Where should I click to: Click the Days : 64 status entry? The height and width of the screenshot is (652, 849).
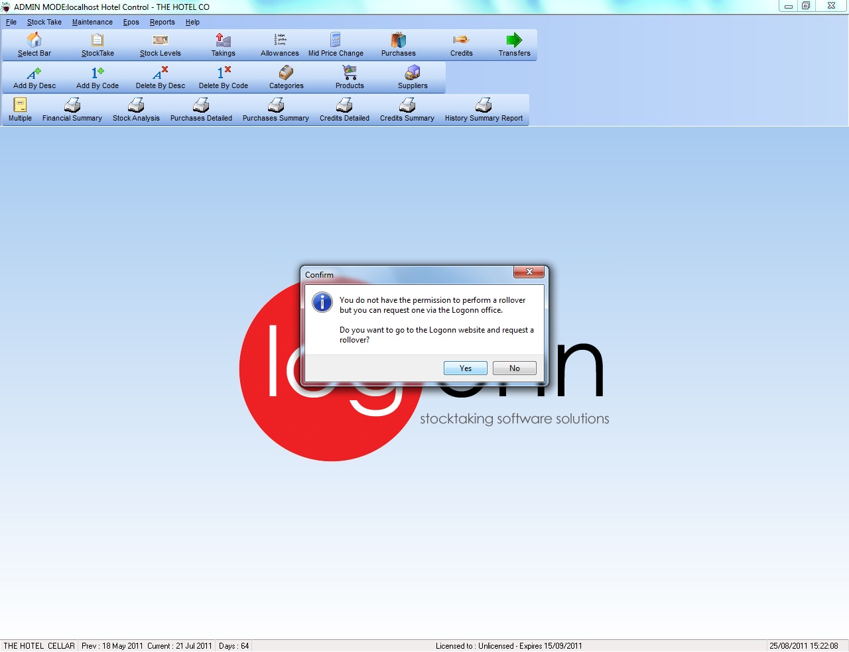(x=234, y=646)
